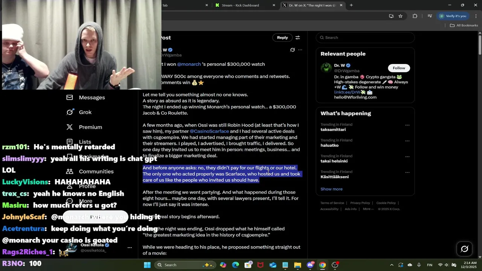This screenshot has height=271, width=482.
Task: Click the page vertical scrollbar thumb
Action: coord(480,45)
